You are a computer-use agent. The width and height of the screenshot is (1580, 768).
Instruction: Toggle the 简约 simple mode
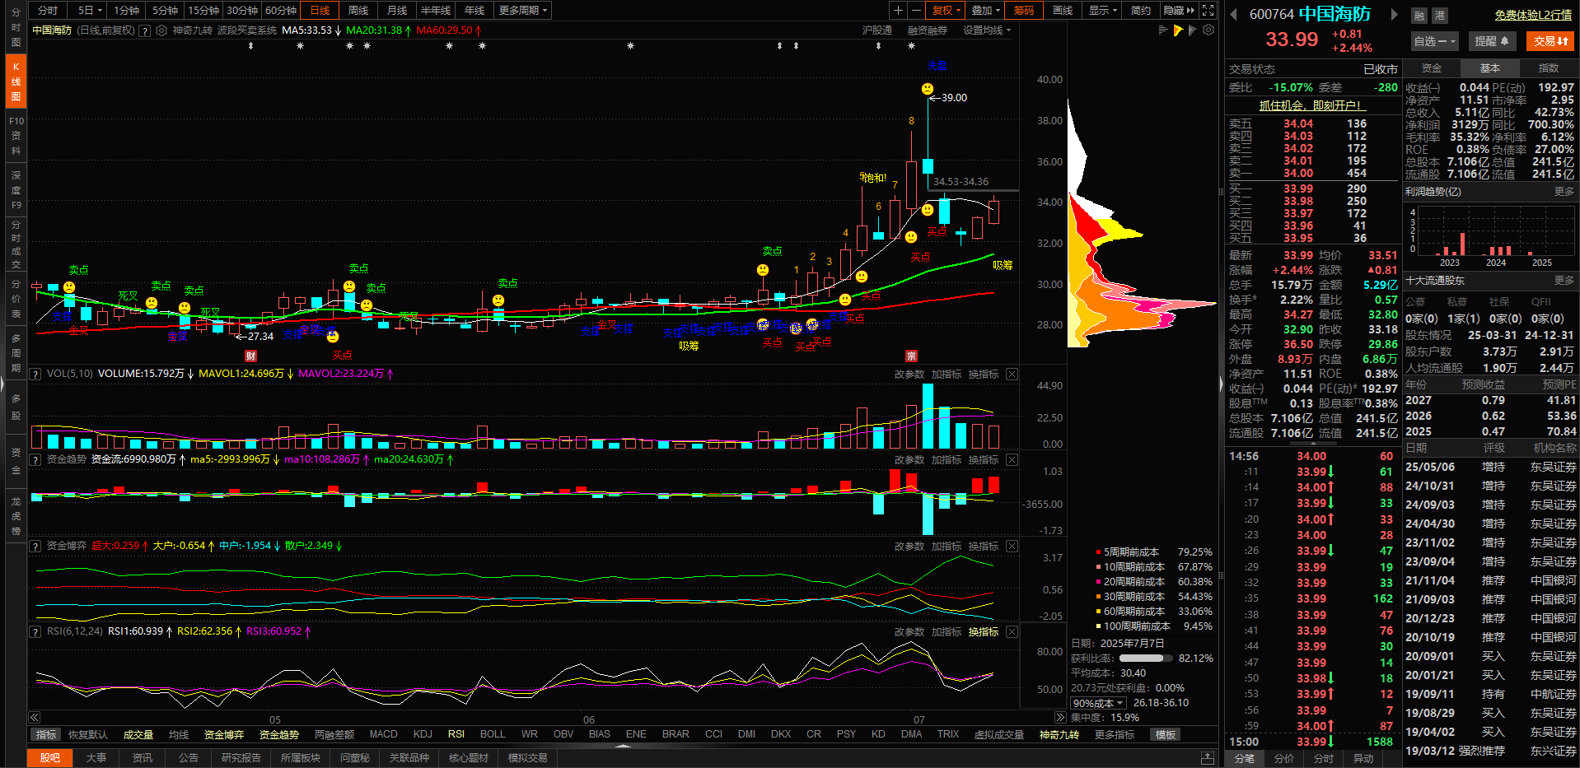pyautogui.click(x=1141, y=11)
